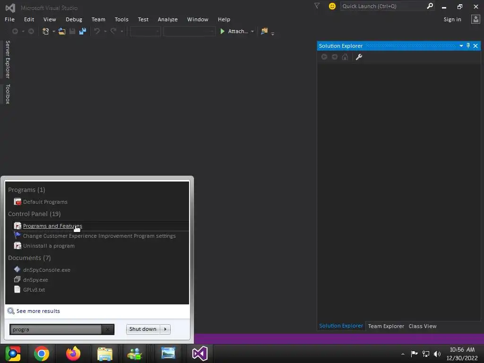Open the toolbar options overflow arrow
Image resolution: width=484 pixels, height=363 pixels.
273,34
